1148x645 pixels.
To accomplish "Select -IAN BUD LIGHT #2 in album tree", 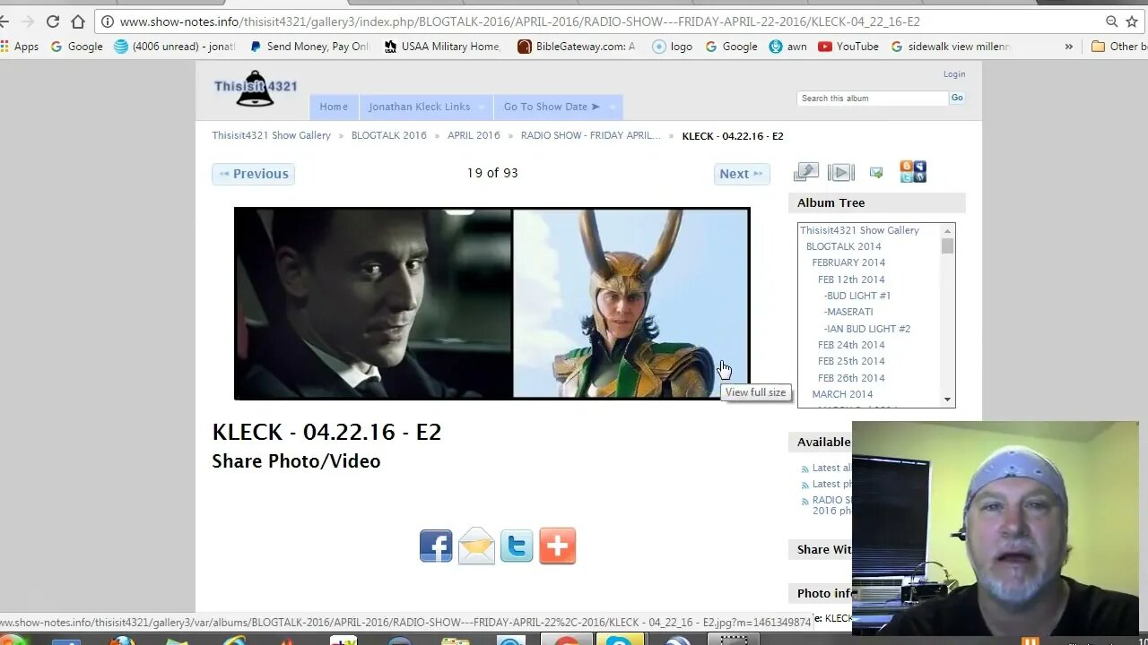I will point(867,329).
